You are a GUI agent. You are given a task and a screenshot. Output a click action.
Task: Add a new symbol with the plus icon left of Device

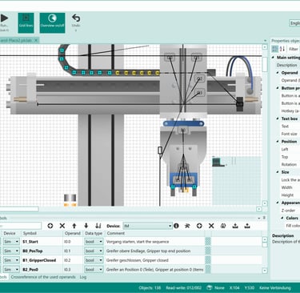50,226
